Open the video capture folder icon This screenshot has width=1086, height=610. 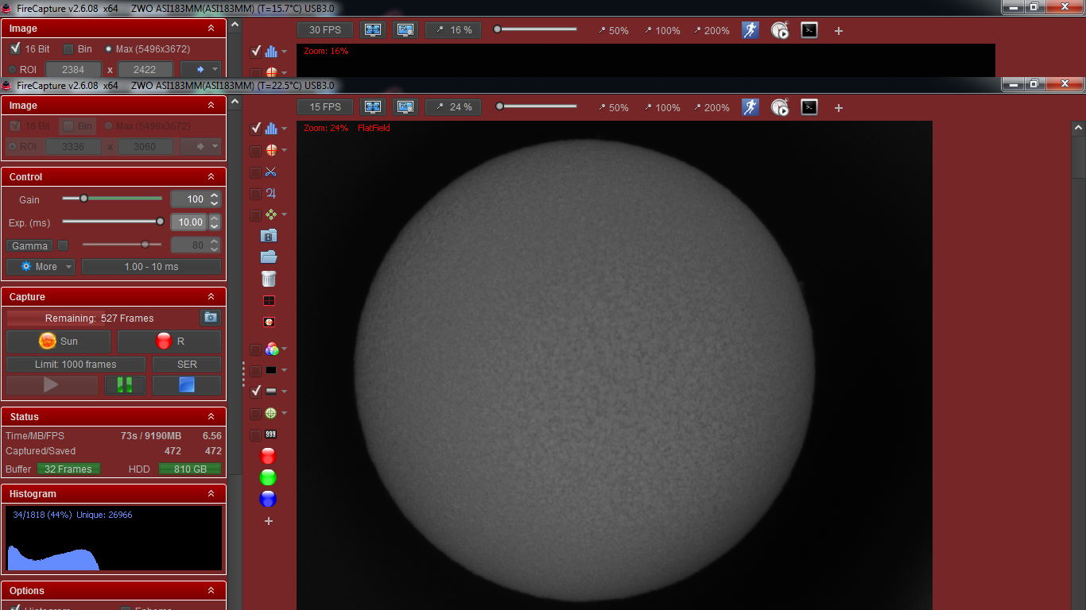(x=269, y=236)
